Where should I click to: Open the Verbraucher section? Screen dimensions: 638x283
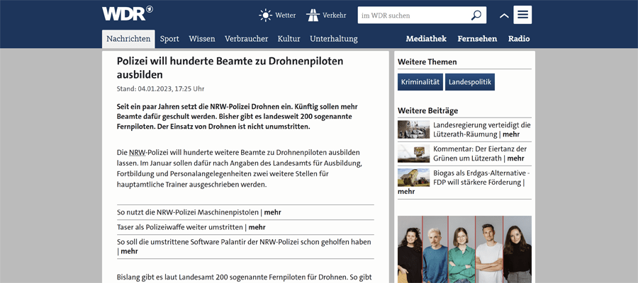tap(246, 39)
